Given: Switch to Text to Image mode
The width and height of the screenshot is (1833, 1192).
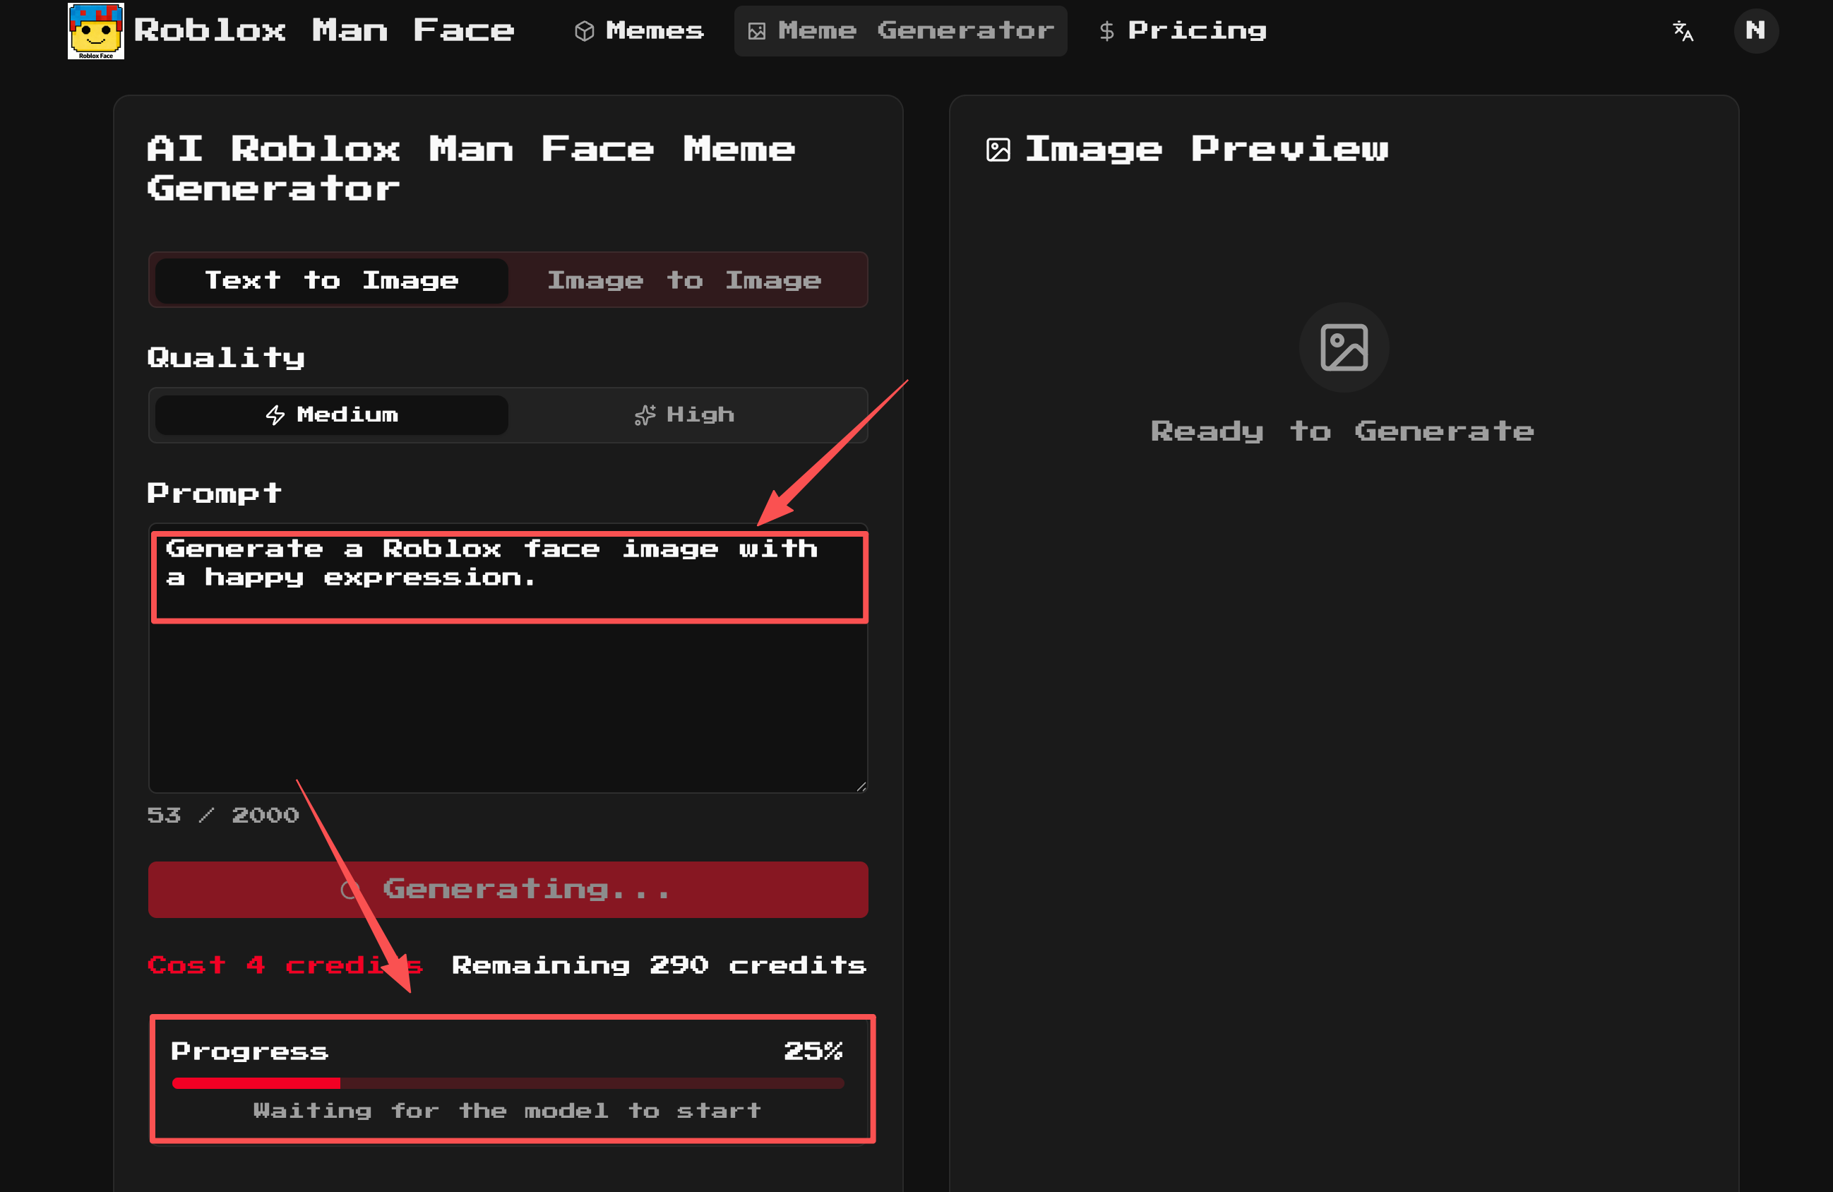Looking at the screenshot, I should coord(332,280).
